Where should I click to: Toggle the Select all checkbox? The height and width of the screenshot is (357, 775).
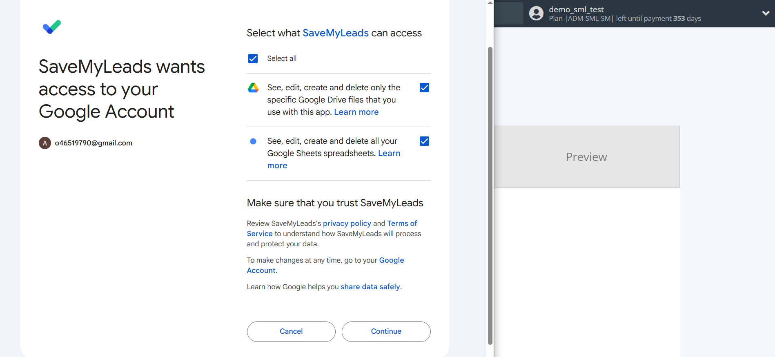click(253, 59)
